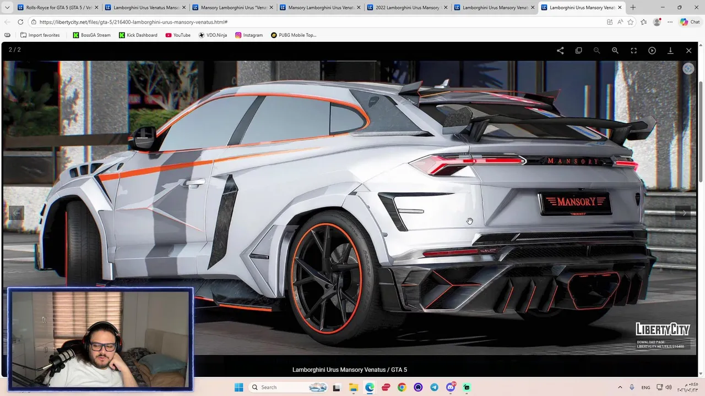Viewport: 705px width, 396px height.
Task: Open the clock and date flyout
Action: click(x=688, y=387)
